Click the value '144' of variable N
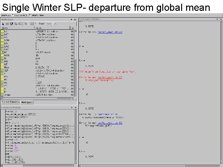The width and height of the screenshot is (223, 167). (37, 58)
